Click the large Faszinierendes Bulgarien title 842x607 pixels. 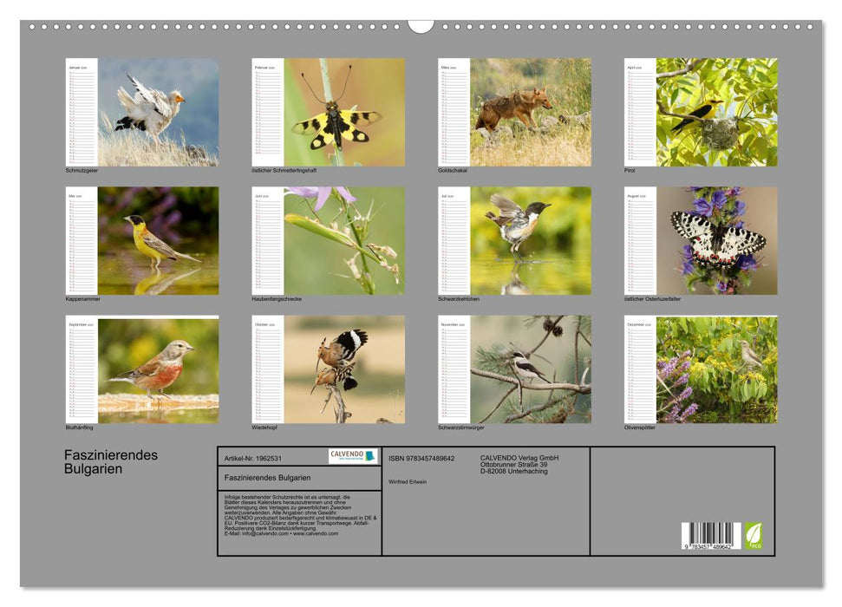[111, 462]
